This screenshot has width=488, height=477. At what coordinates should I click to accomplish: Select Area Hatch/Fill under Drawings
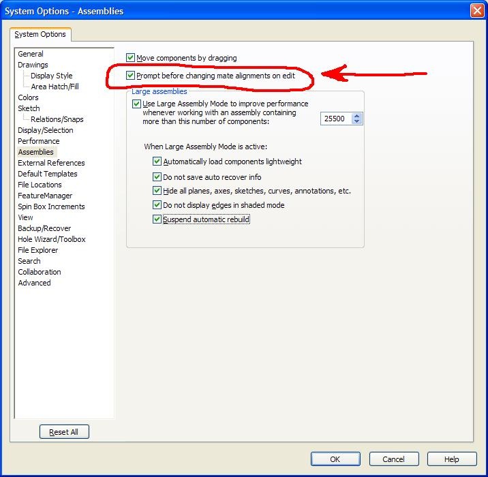[55, 87]
